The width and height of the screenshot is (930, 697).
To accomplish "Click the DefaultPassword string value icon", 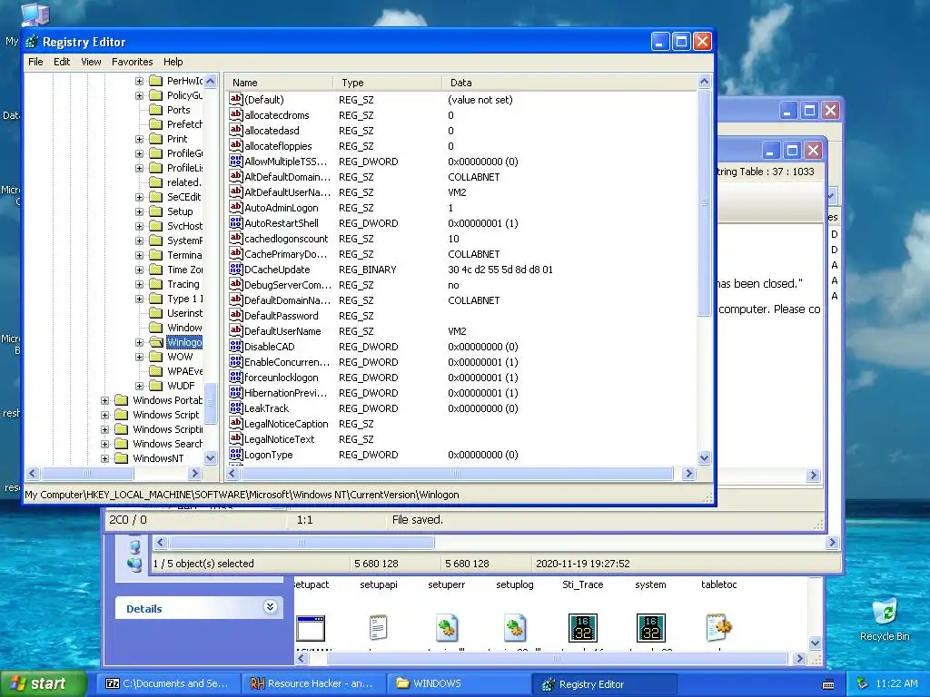I will point(236,315).
